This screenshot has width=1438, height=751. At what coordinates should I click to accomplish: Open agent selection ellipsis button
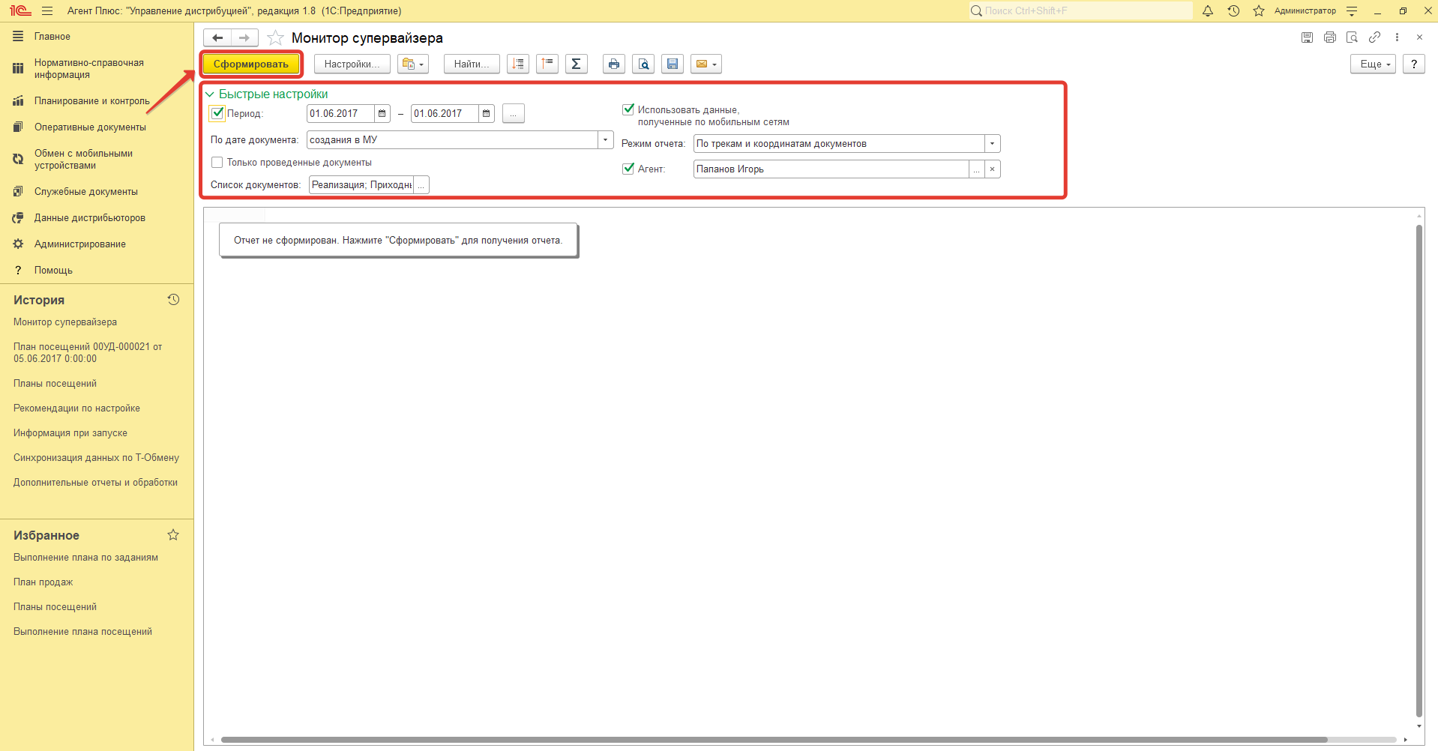click(x=976, y=169)
